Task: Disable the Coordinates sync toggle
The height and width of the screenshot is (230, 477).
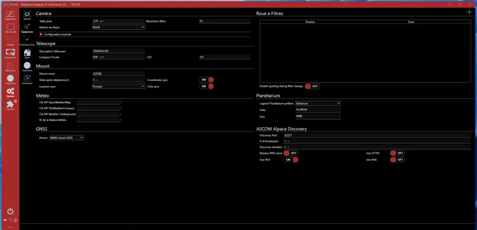Action: pos(207,80)
